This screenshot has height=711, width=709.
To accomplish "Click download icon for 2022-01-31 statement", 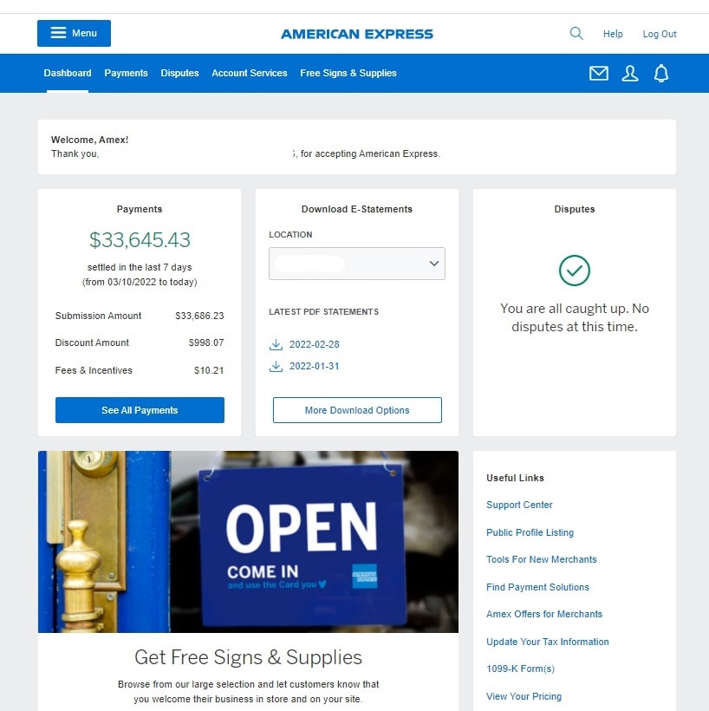I will pos(276,366).
